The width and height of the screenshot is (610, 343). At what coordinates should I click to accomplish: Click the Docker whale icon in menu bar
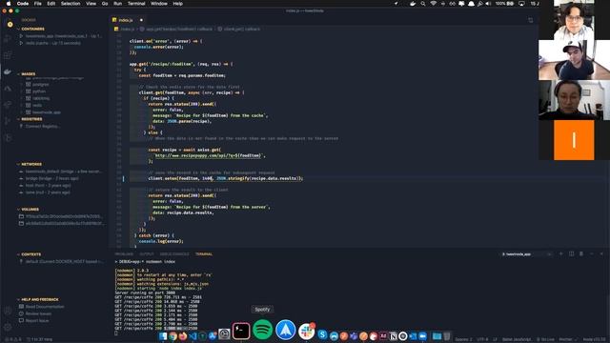[413, 4]
